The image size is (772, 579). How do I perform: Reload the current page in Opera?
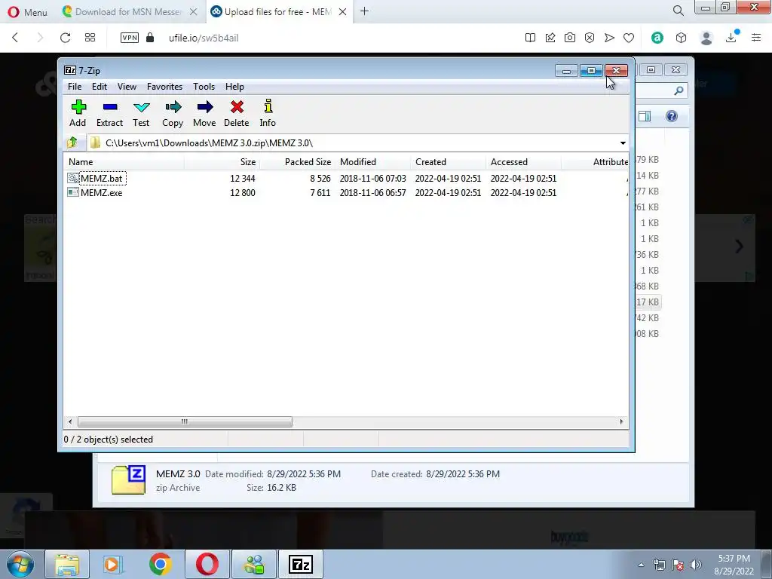point(65,38)
